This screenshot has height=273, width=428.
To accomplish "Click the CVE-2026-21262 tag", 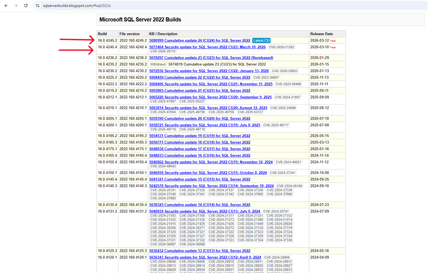I will [281, 47].
